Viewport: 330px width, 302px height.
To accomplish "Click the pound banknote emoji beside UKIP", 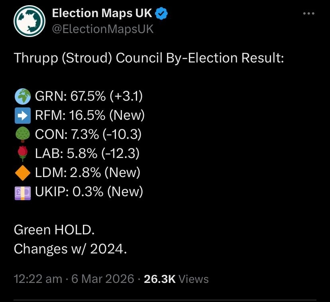I will coord(23,192).
